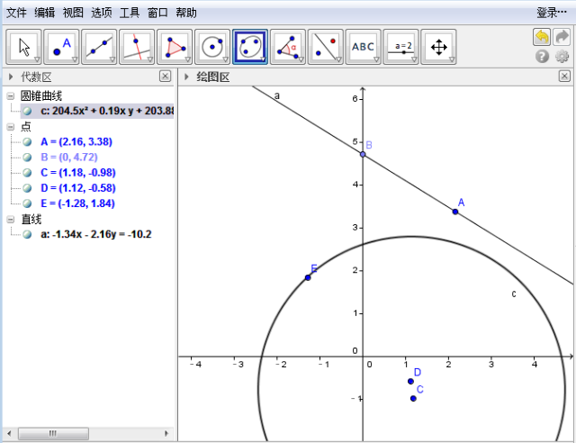Collapse the 圆锥曲线 tree group

(x=11, y=96)
